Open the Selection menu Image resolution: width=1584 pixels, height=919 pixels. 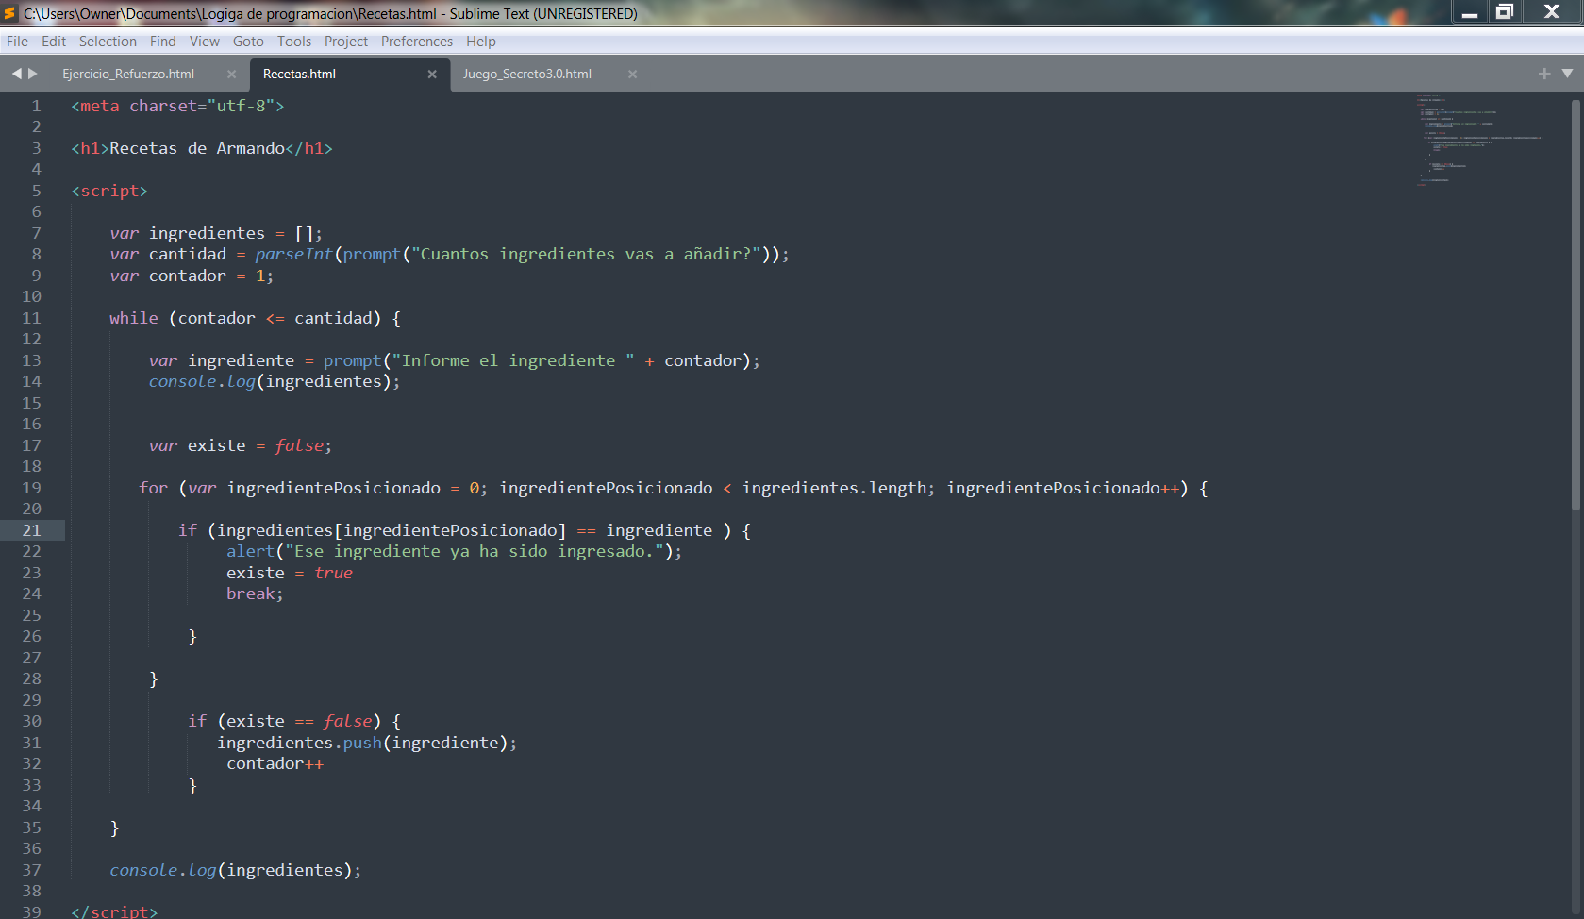click(x=108, y=42)
